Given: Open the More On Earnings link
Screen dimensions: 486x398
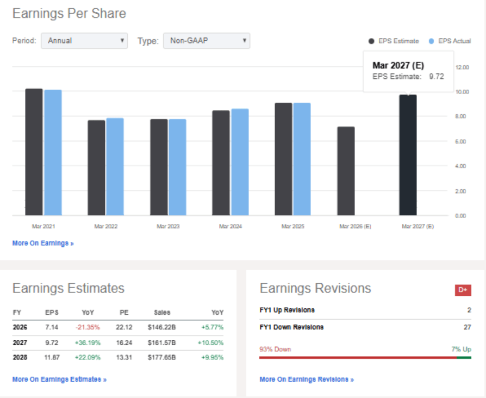Looking at the screenshot, I should (43, 244).
